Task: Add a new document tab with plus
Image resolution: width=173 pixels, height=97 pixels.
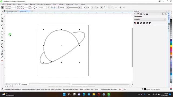Action: (32, 11)
